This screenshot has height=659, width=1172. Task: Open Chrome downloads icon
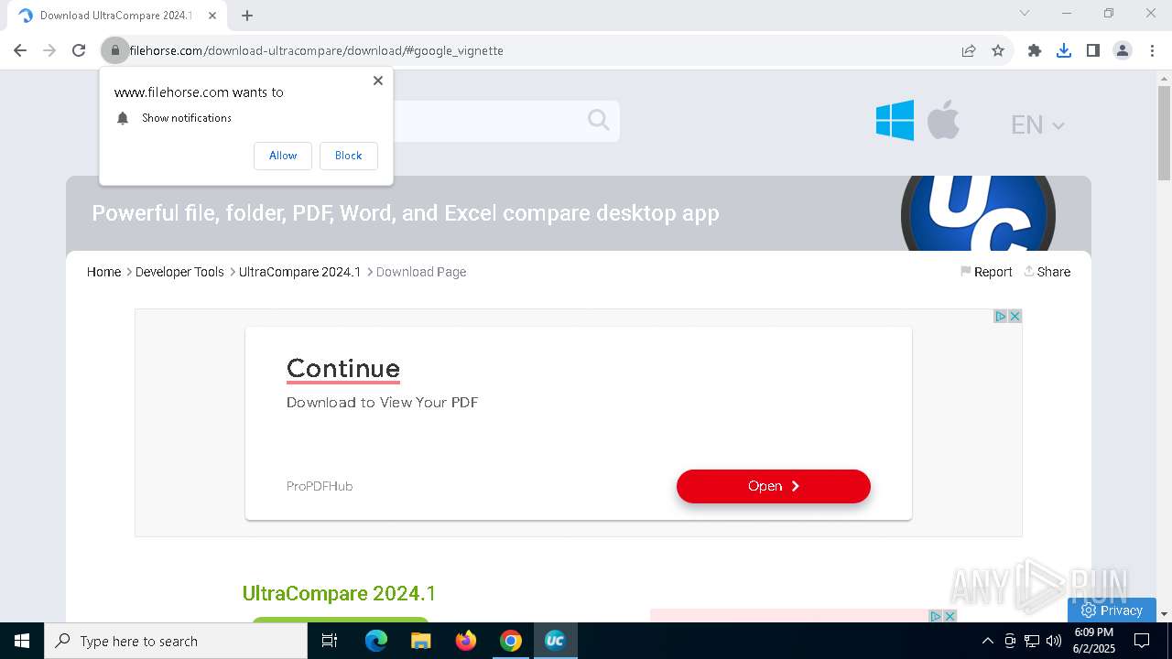click(x=1064, y=50)
